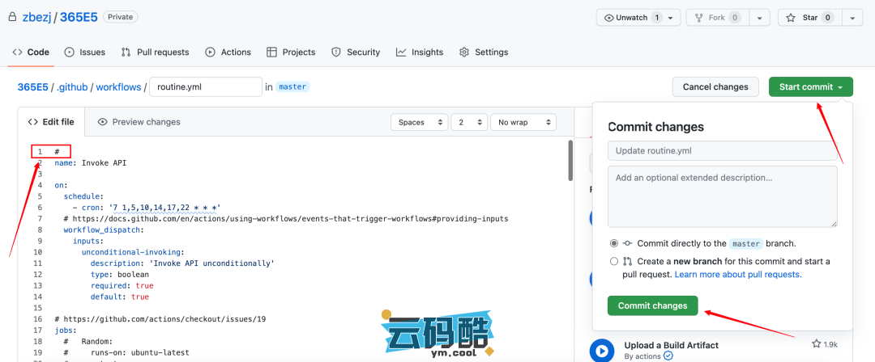This screenshot has height=362, width=875.
Task: Click Cancel changes button
Action: (x=715, y=86)
